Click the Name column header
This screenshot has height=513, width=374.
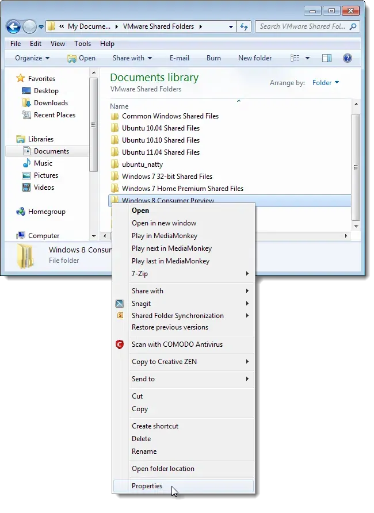point(119,106)
